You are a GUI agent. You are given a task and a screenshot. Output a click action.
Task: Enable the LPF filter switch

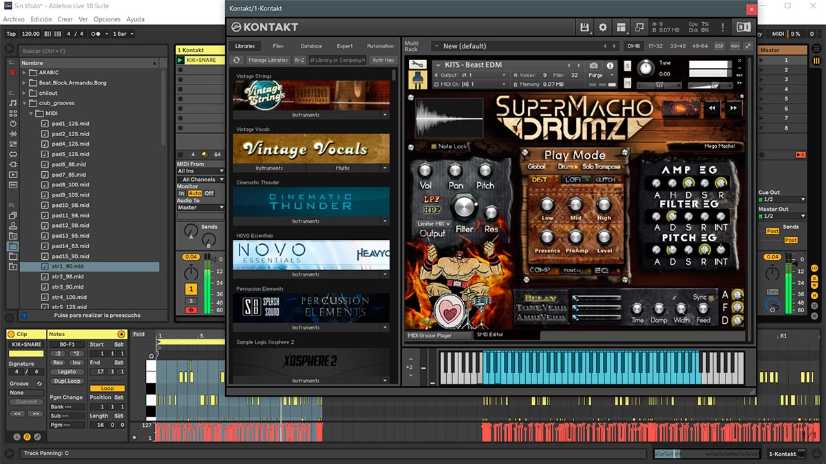click(x=431, y=199)
